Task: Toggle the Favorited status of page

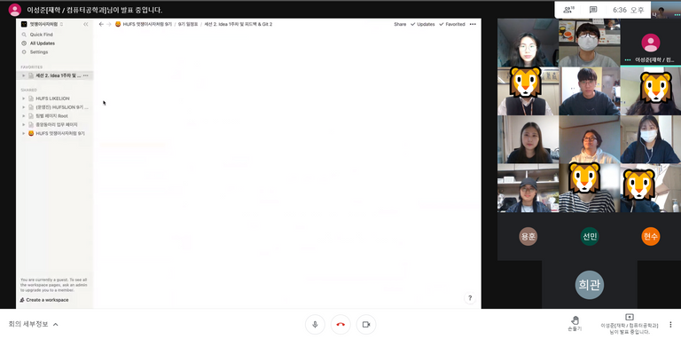Action: point(452,24)
